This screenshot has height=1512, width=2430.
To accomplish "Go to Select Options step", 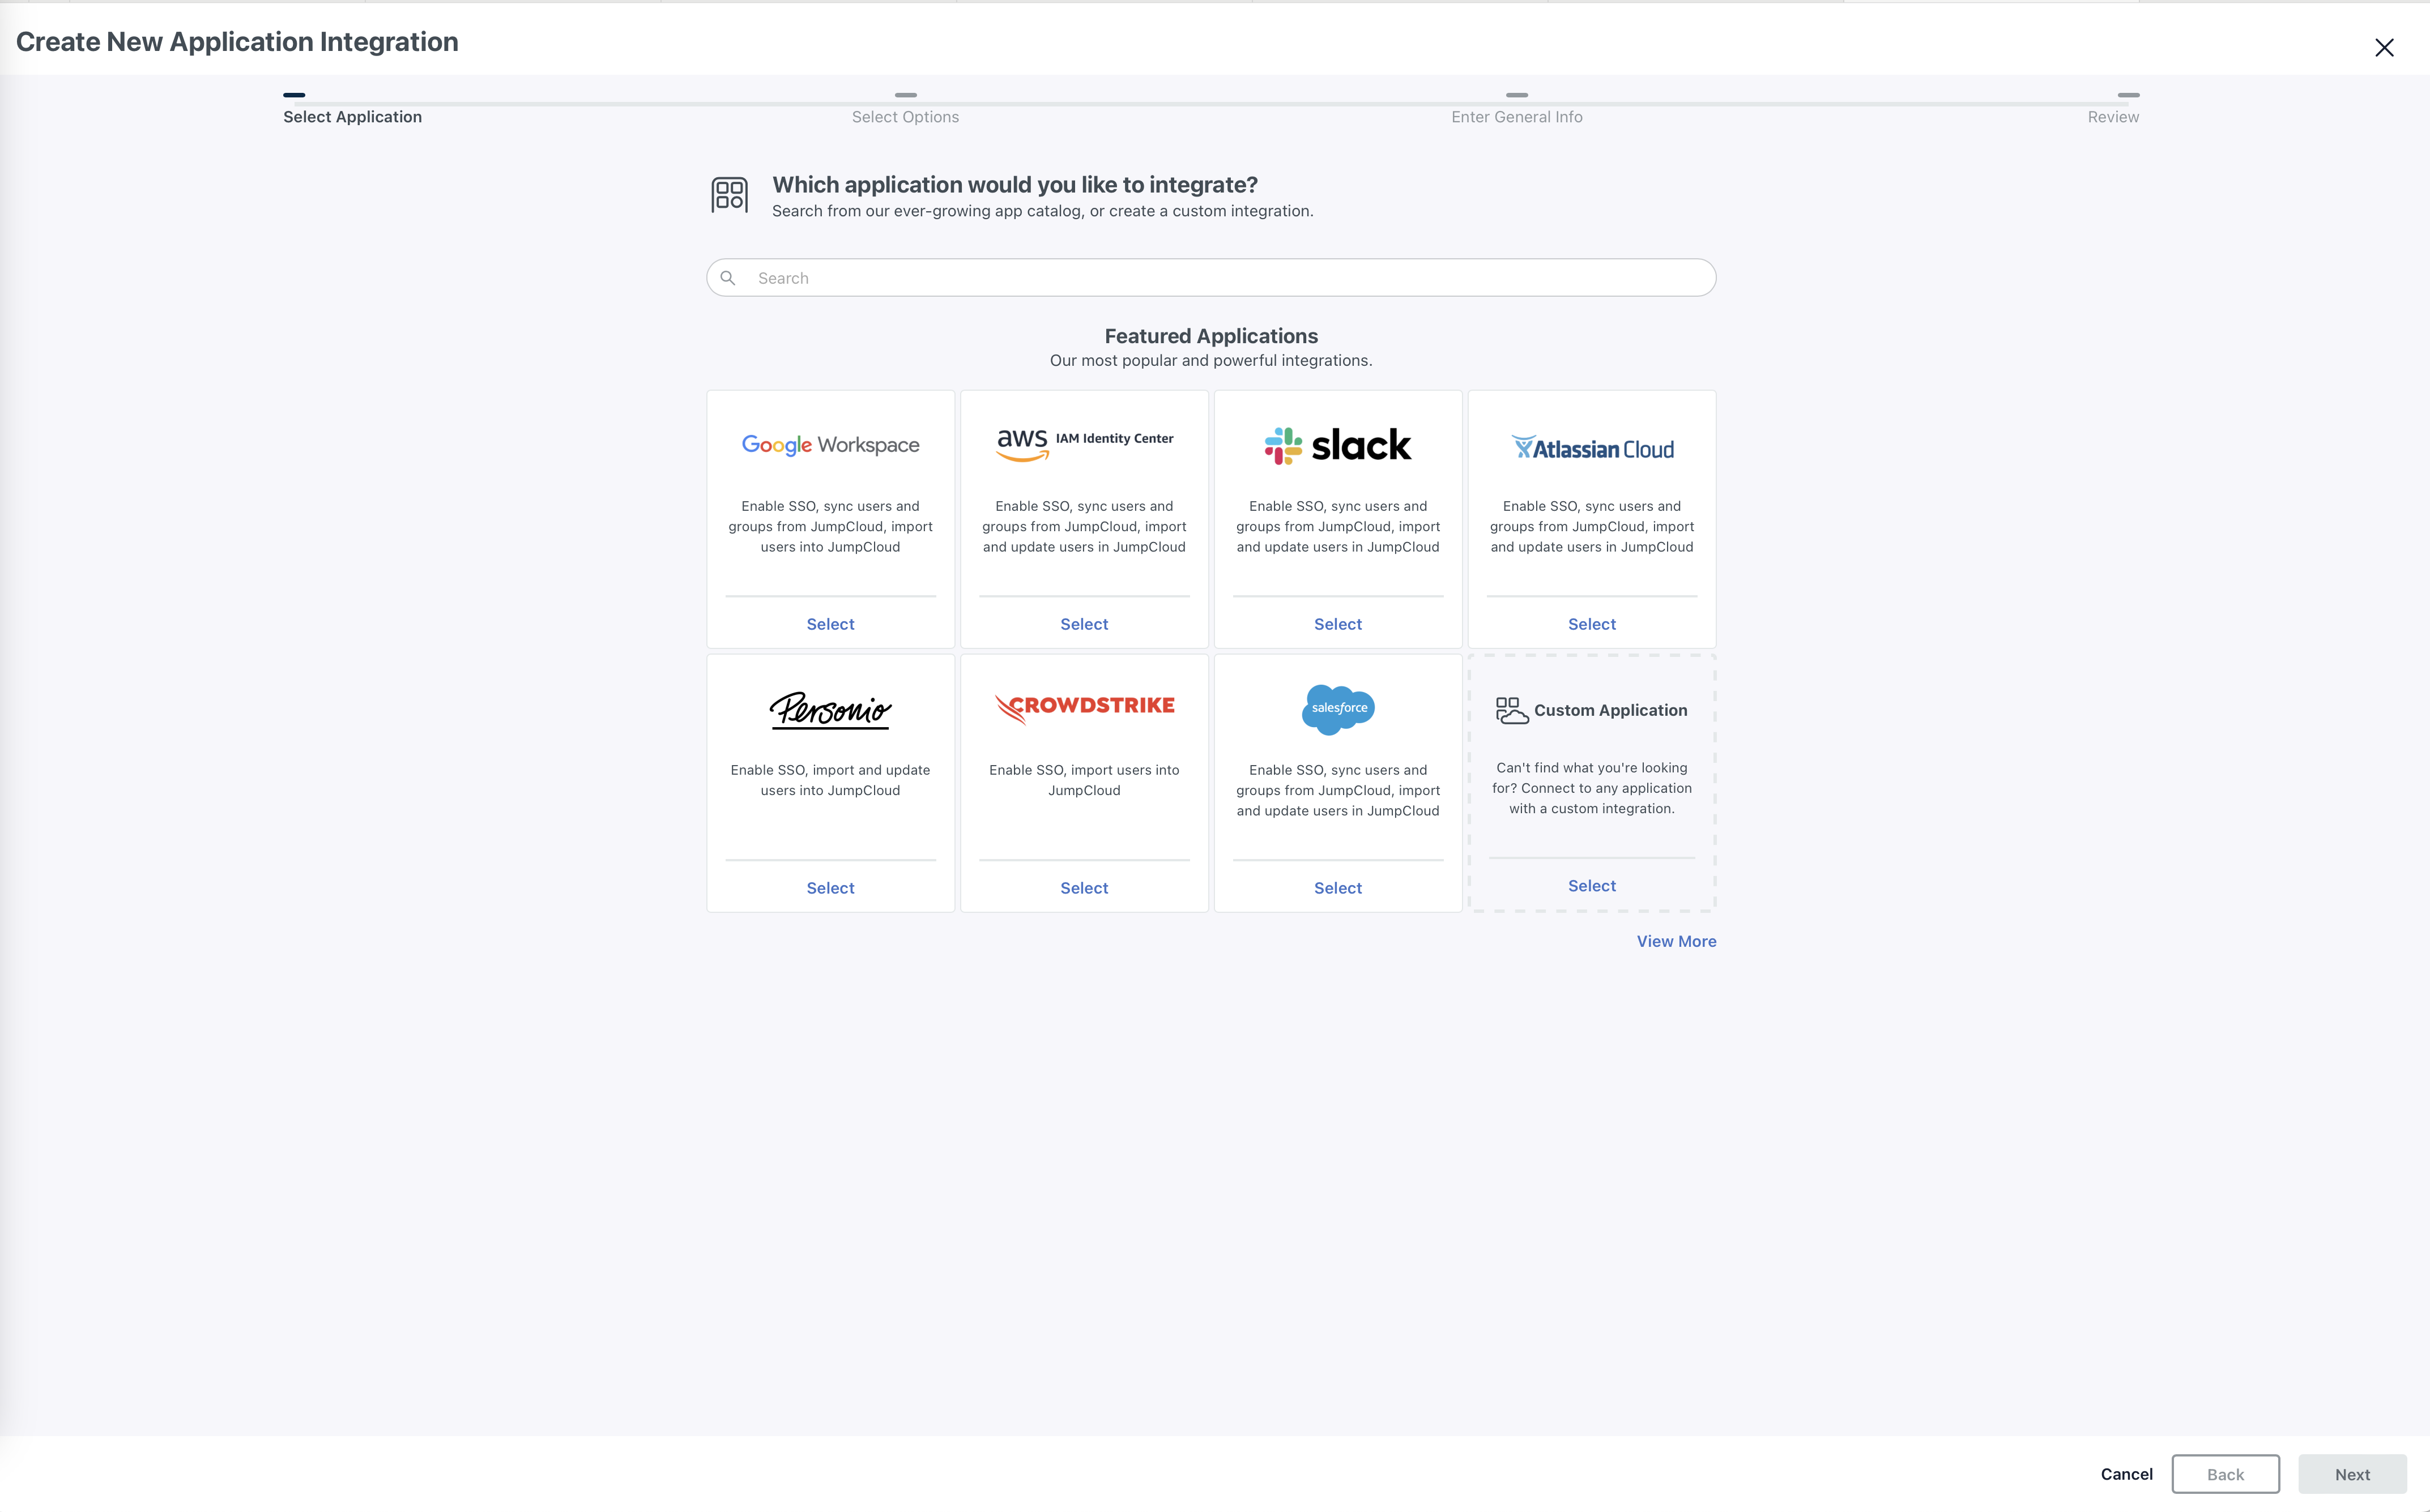I will click(x=905, y=117).
